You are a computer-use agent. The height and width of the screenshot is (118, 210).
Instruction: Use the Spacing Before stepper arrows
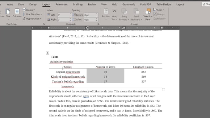click(97, 15)
